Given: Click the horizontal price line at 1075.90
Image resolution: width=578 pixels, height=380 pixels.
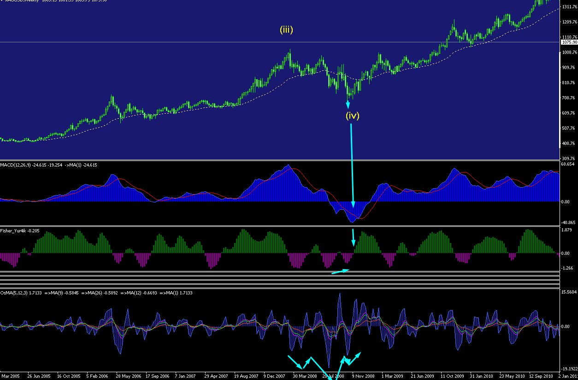Looking at the screenshot, I should point(280,42).
